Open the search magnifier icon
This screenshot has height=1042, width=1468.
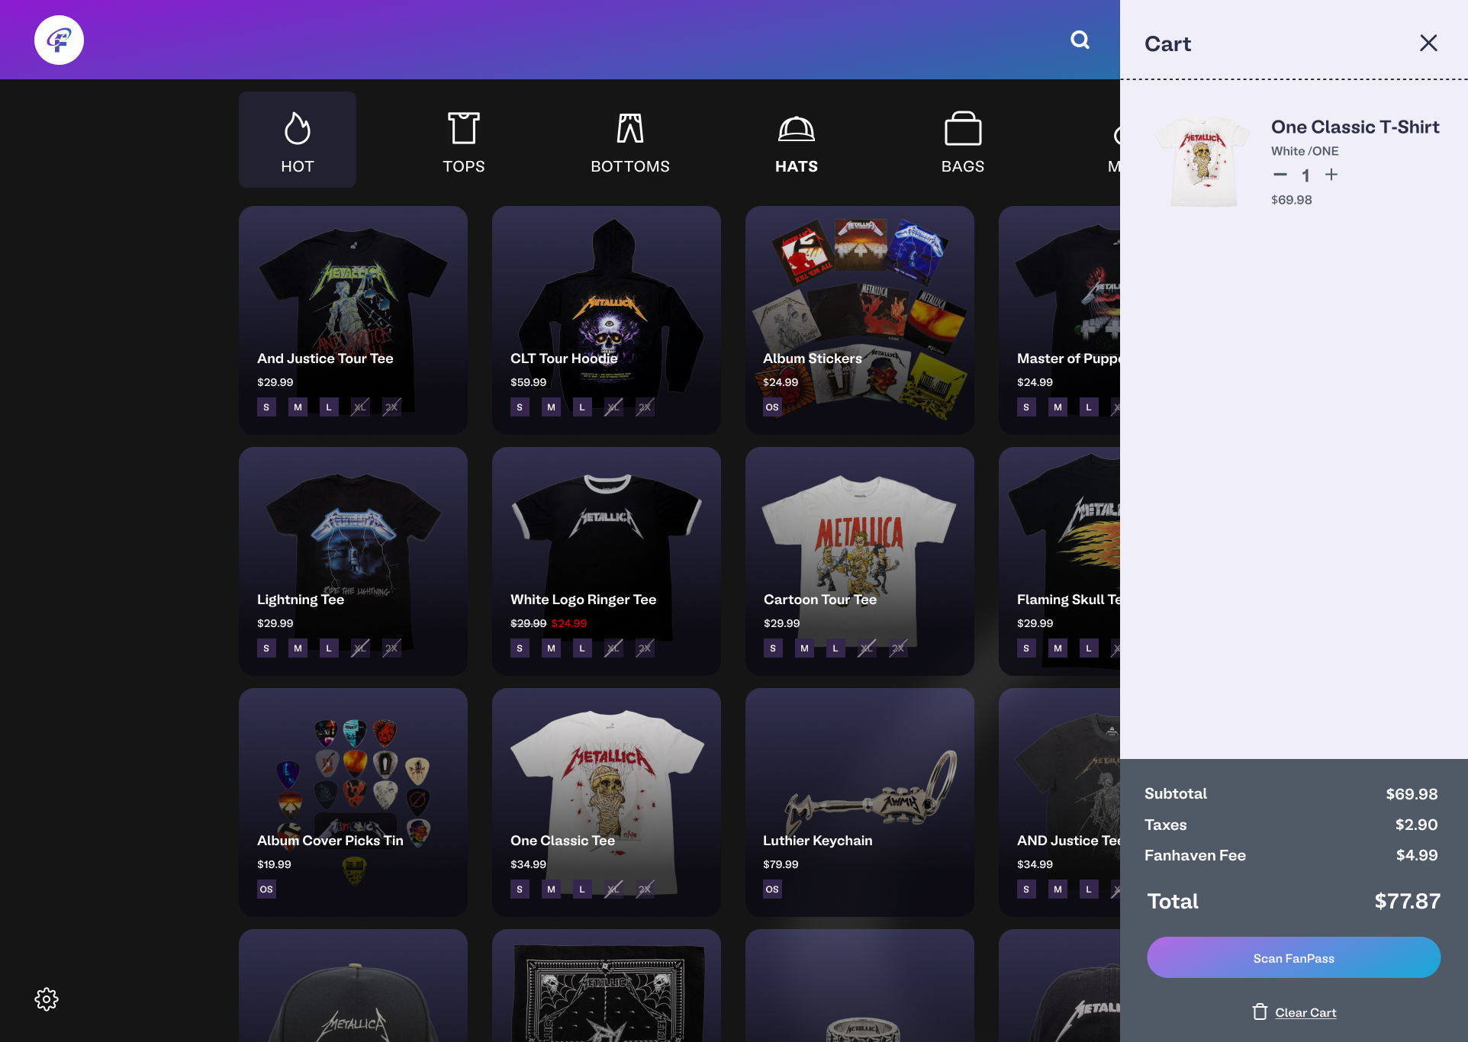click(x=1080, y=40)
